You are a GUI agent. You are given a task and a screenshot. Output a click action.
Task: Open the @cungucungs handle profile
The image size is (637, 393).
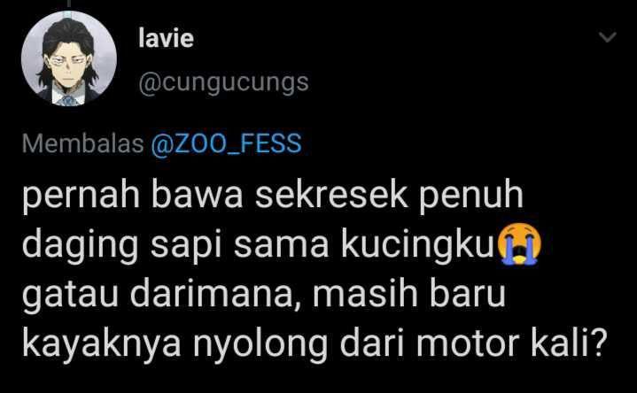[223, 82]
